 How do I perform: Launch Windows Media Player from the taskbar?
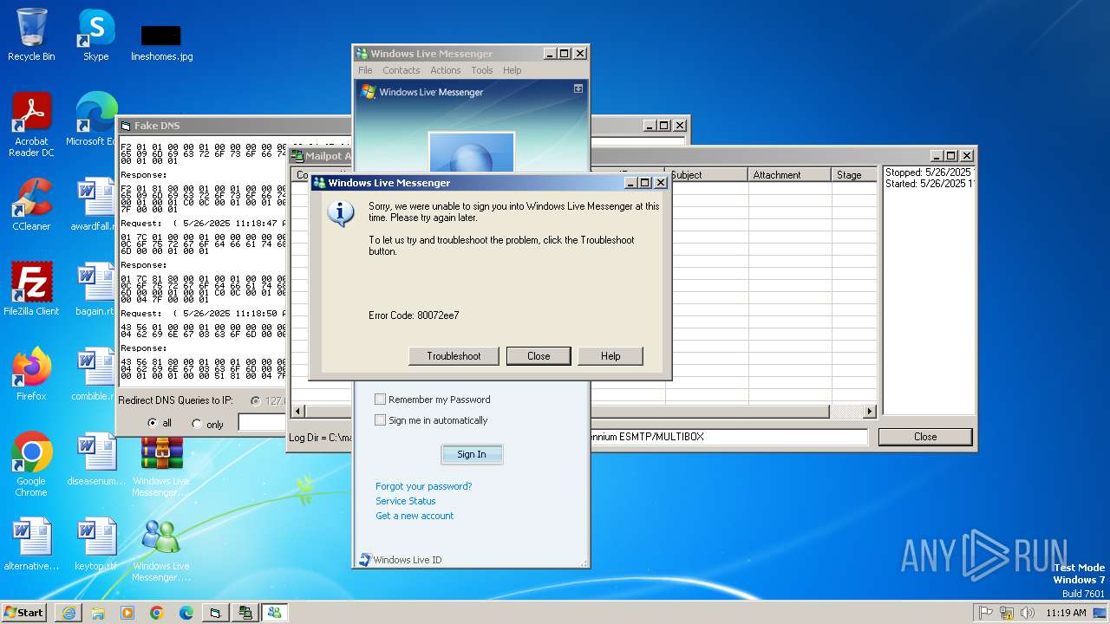point(127,613)
